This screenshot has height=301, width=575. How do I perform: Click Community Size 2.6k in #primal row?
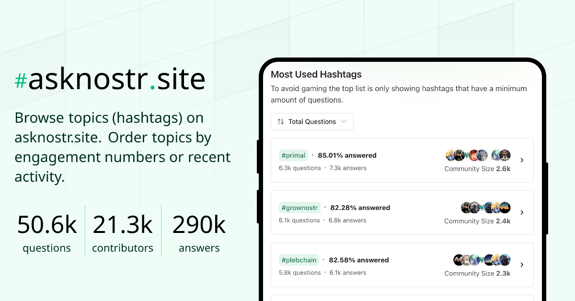477,169
